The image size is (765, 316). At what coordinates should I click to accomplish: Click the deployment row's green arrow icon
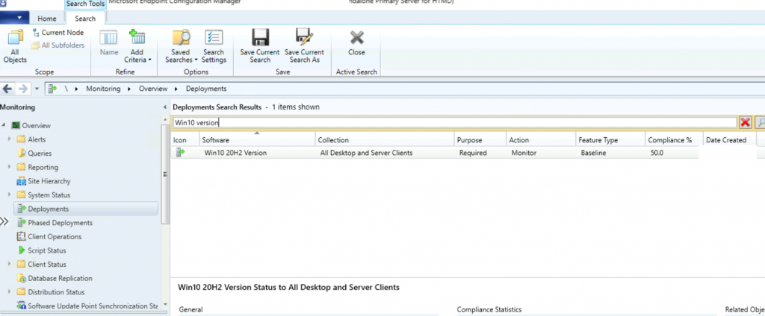coord(181,153)
